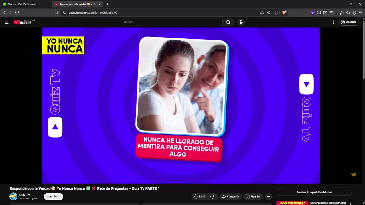The height and width of the screenshot is (205, 365).
Task: Click the browser forward arrow
Action: (x=11, y=13)
